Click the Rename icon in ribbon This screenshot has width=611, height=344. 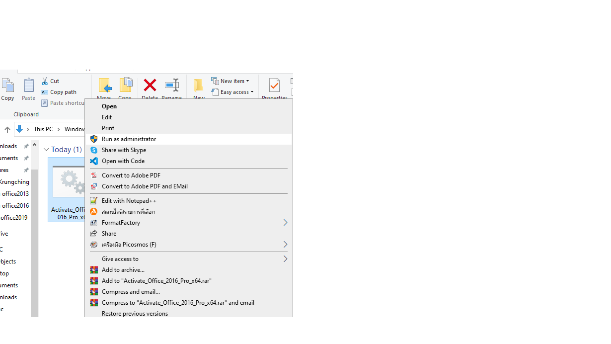(172, 85)
